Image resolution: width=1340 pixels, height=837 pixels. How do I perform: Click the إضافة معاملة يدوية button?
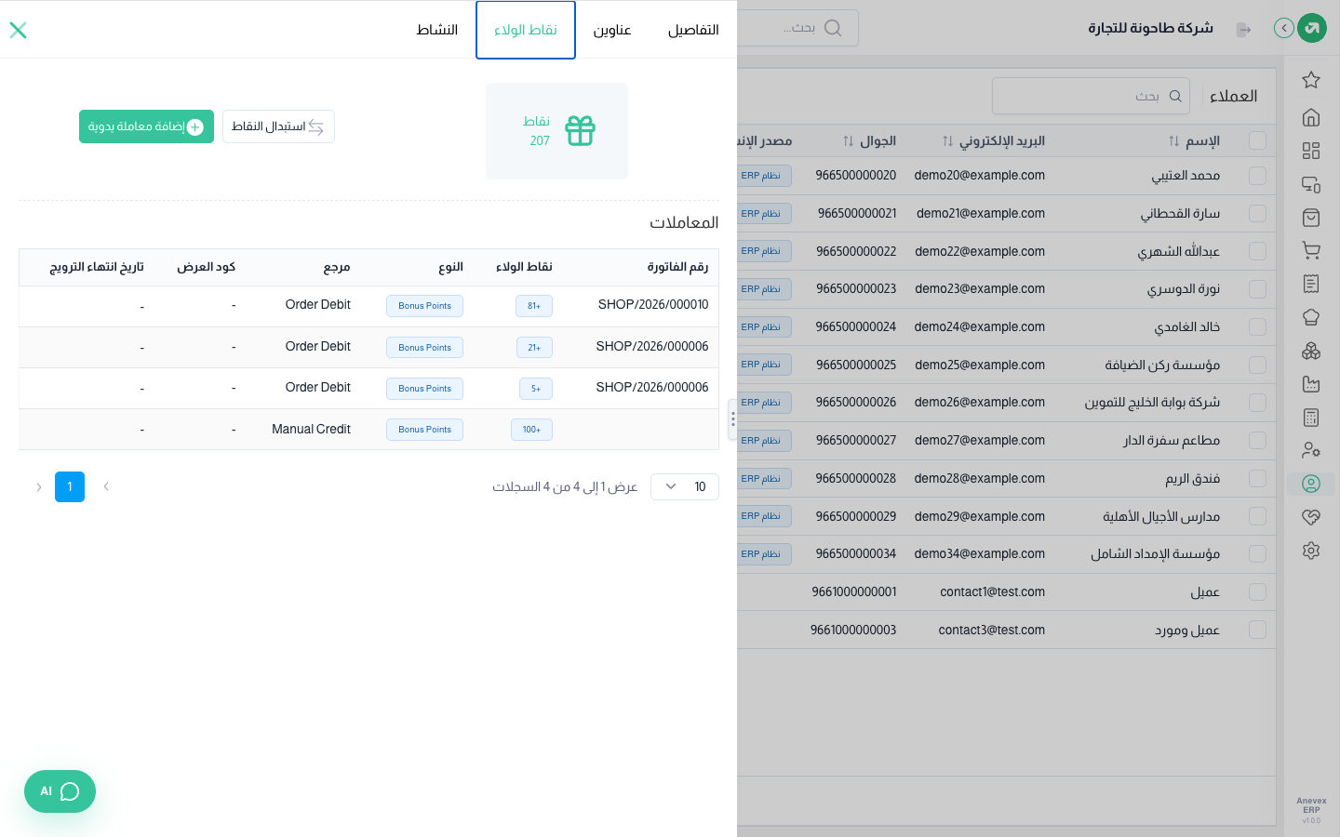click(146, 126)
